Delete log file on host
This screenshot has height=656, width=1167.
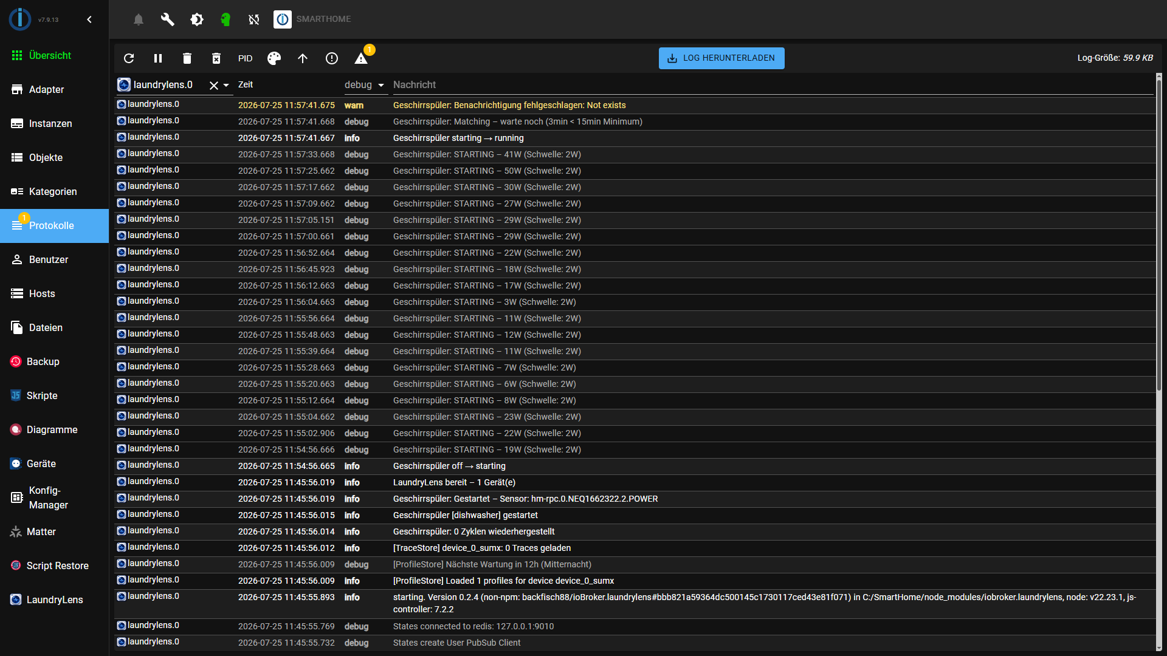pyautogui.click(x=216, y=58)
